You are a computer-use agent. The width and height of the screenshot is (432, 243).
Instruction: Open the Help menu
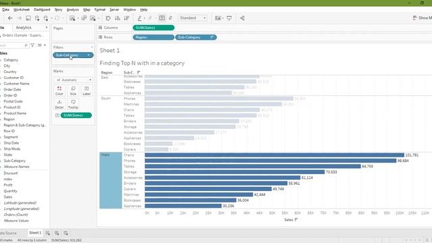tap(144, 9)
